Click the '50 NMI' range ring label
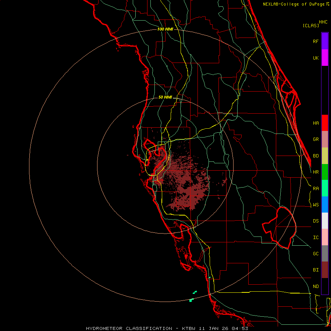The width and height of the screenshot is (331, 331). click(165, 97)
